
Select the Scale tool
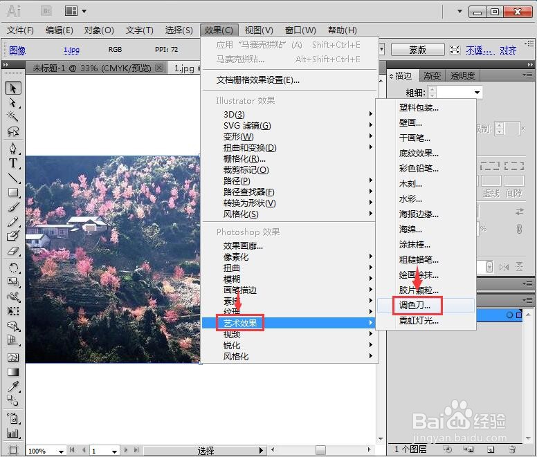point(13,282)
